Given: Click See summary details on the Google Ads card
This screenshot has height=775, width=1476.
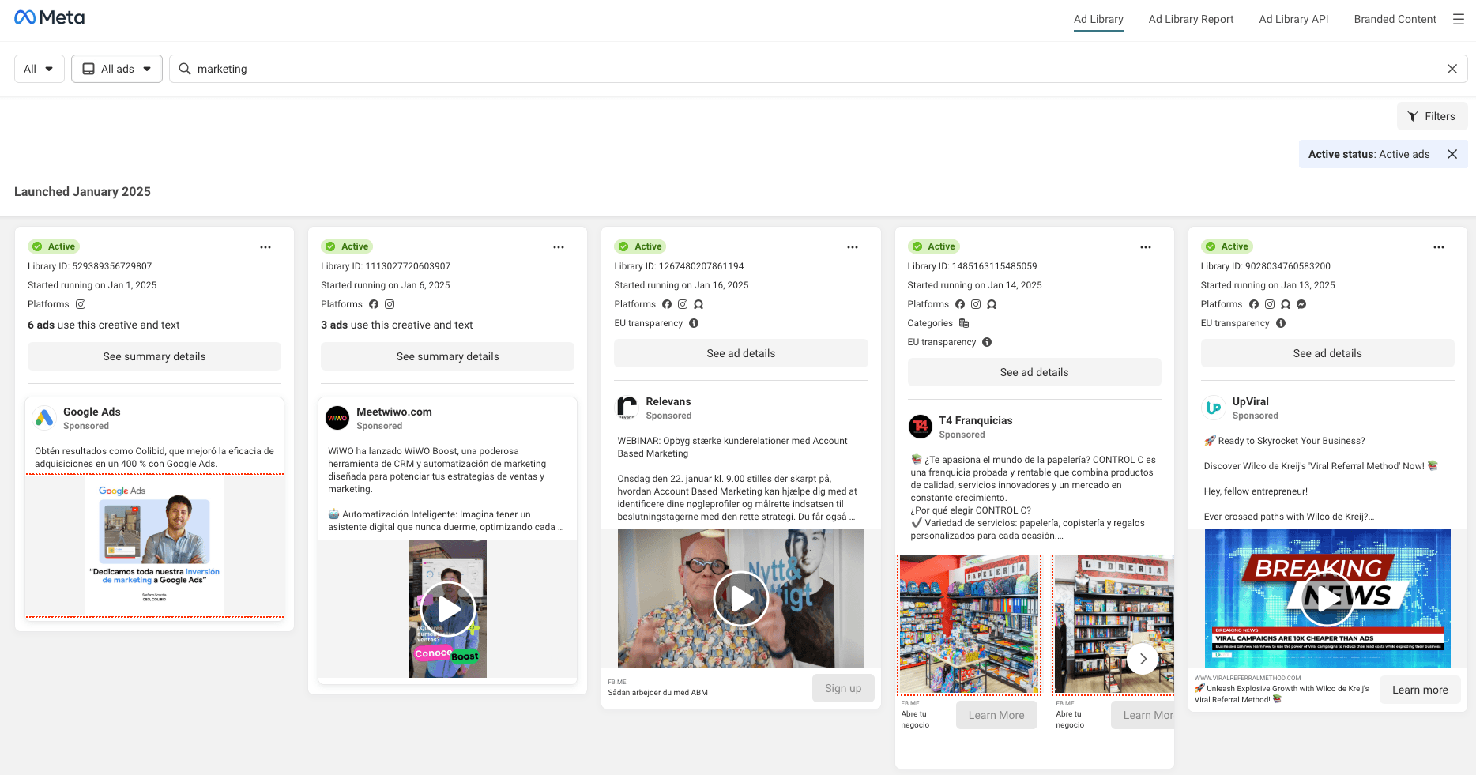Looking at the screenshot, I should pos(153,356).
